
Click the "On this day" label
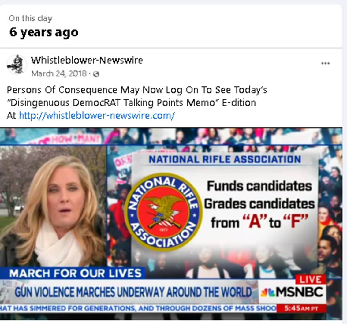pos(31,18)
